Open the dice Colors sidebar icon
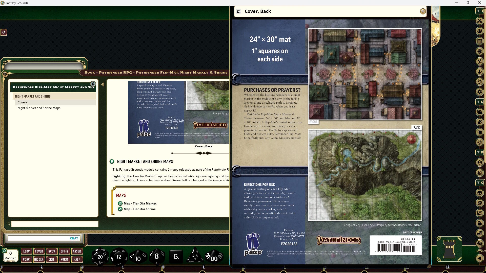 [x=480, y=51]
